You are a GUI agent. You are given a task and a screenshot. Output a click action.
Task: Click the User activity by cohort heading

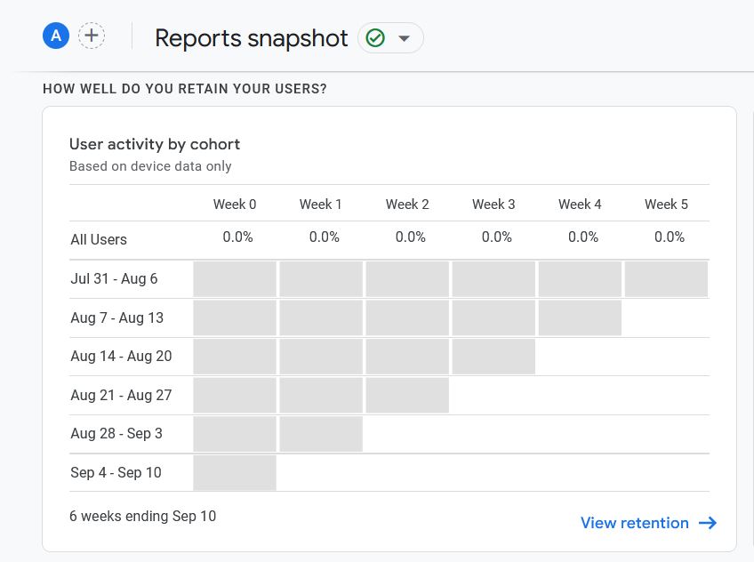pyautogui.click(x=155, y=144)
